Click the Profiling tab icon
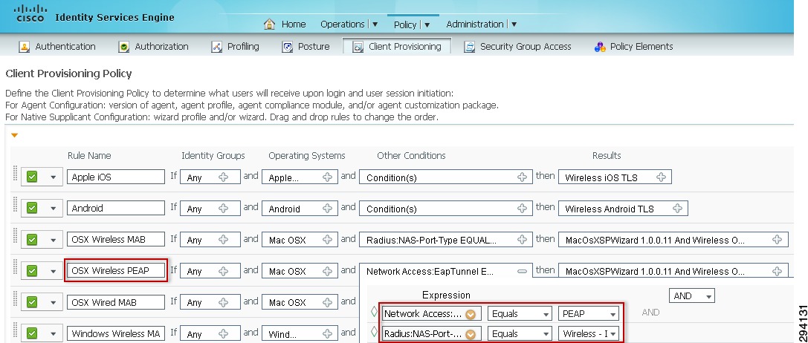This screenshot has height=343, width=808. (217, 47)
